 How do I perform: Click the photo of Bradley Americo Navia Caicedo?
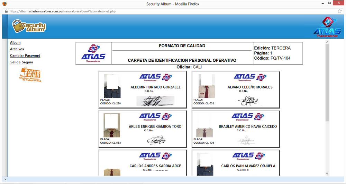[x=204, y=125]
